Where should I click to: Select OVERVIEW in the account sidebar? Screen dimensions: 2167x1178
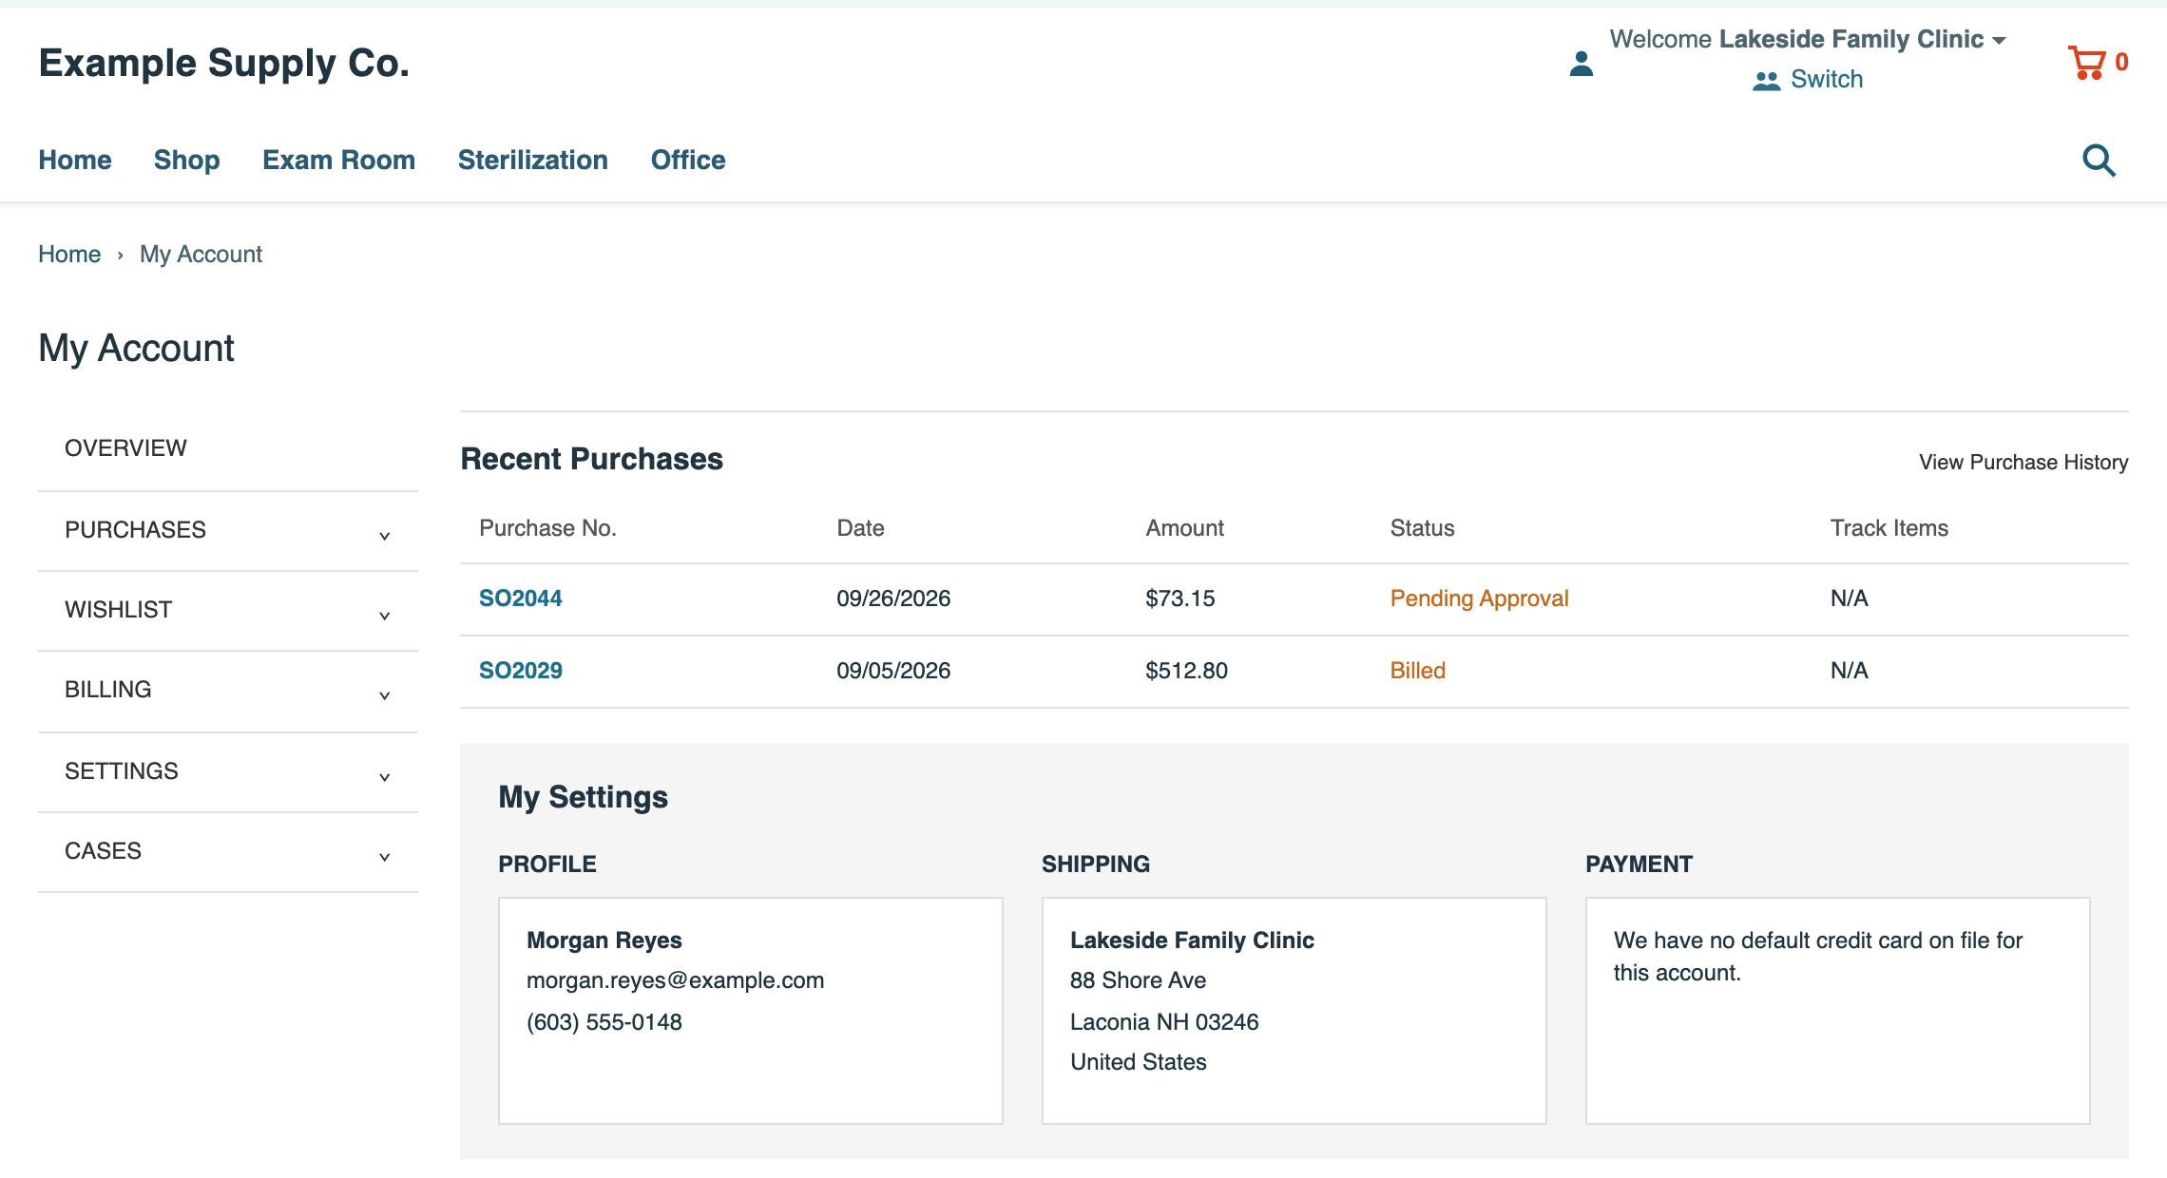coord(228,448)
